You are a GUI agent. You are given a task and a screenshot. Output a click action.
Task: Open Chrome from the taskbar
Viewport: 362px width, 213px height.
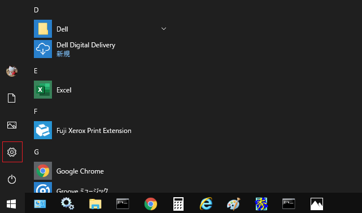point(151,204)
